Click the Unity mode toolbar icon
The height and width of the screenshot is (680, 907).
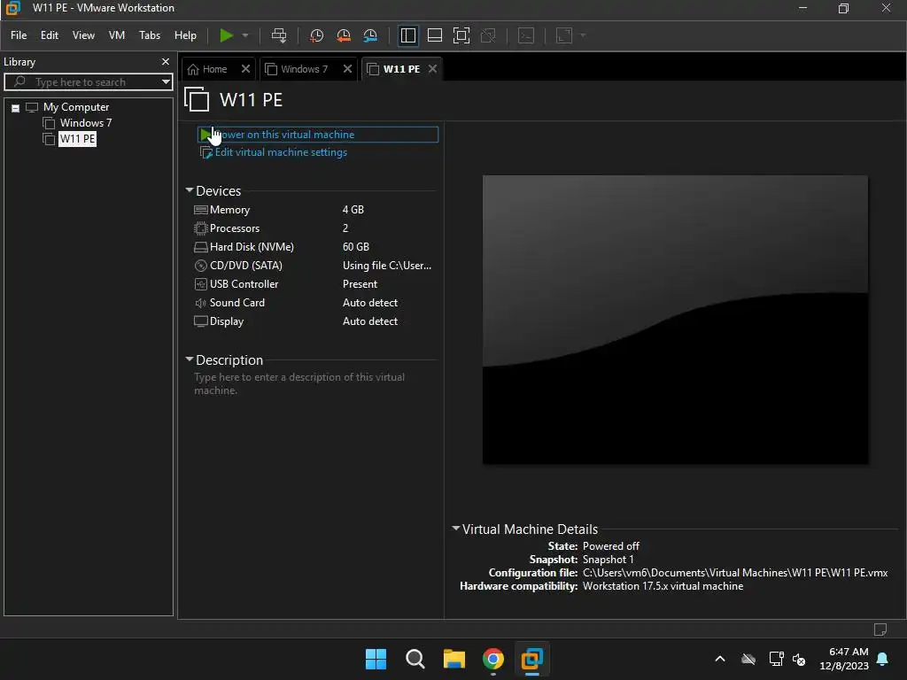click(x=488, y=35)
